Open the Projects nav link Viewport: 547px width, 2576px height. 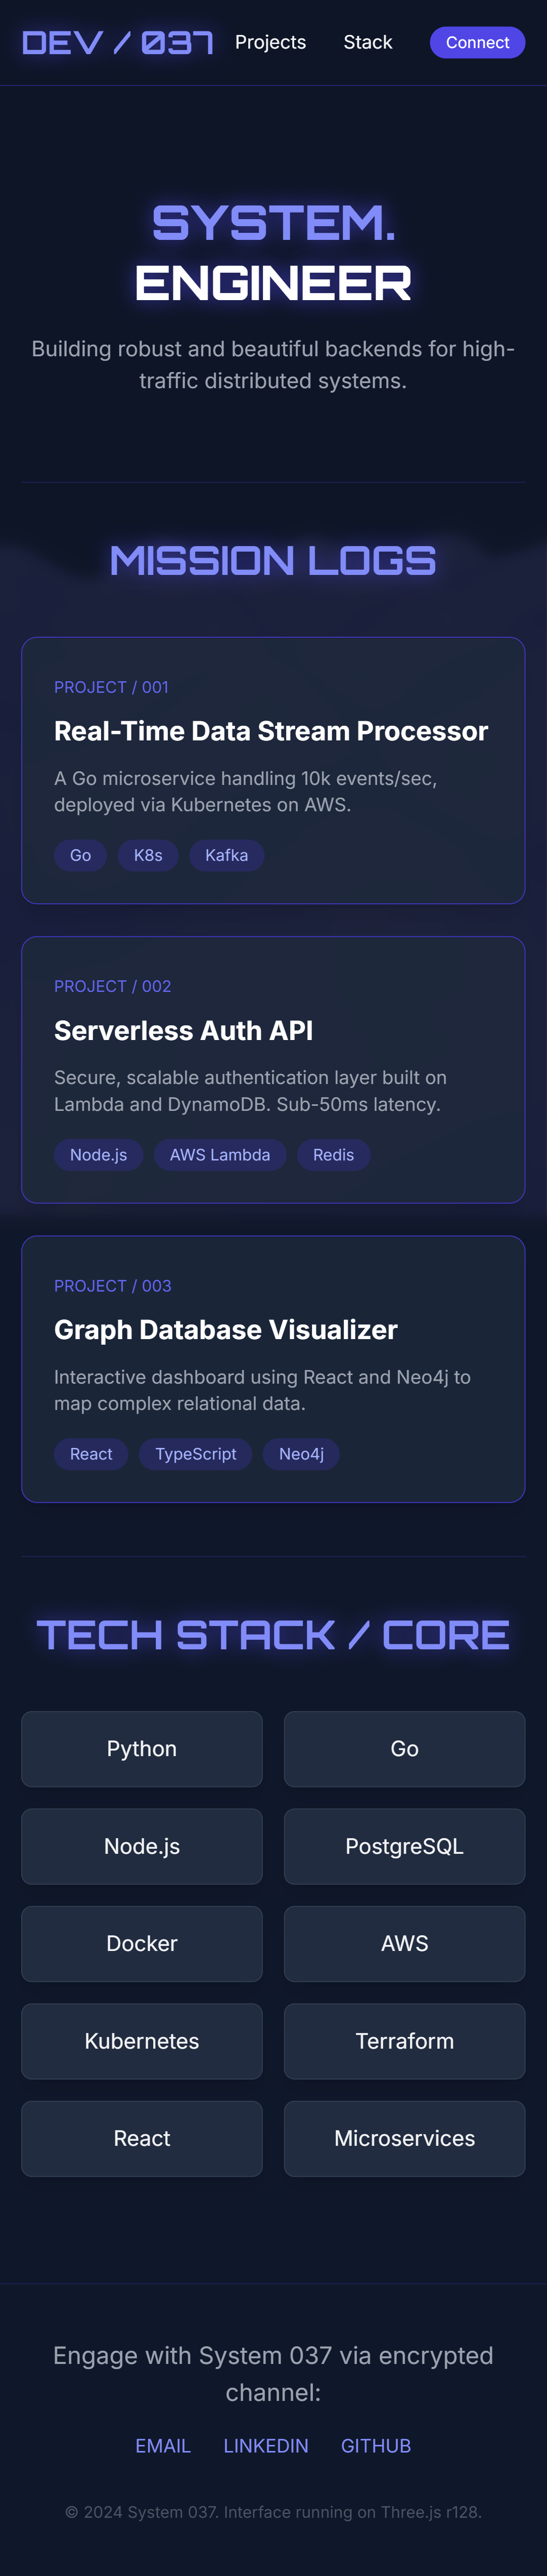coord(270,43)
